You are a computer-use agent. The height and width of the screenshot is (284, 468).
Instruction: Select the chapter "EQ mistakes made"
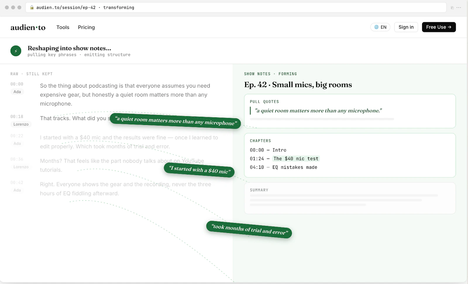295,167
